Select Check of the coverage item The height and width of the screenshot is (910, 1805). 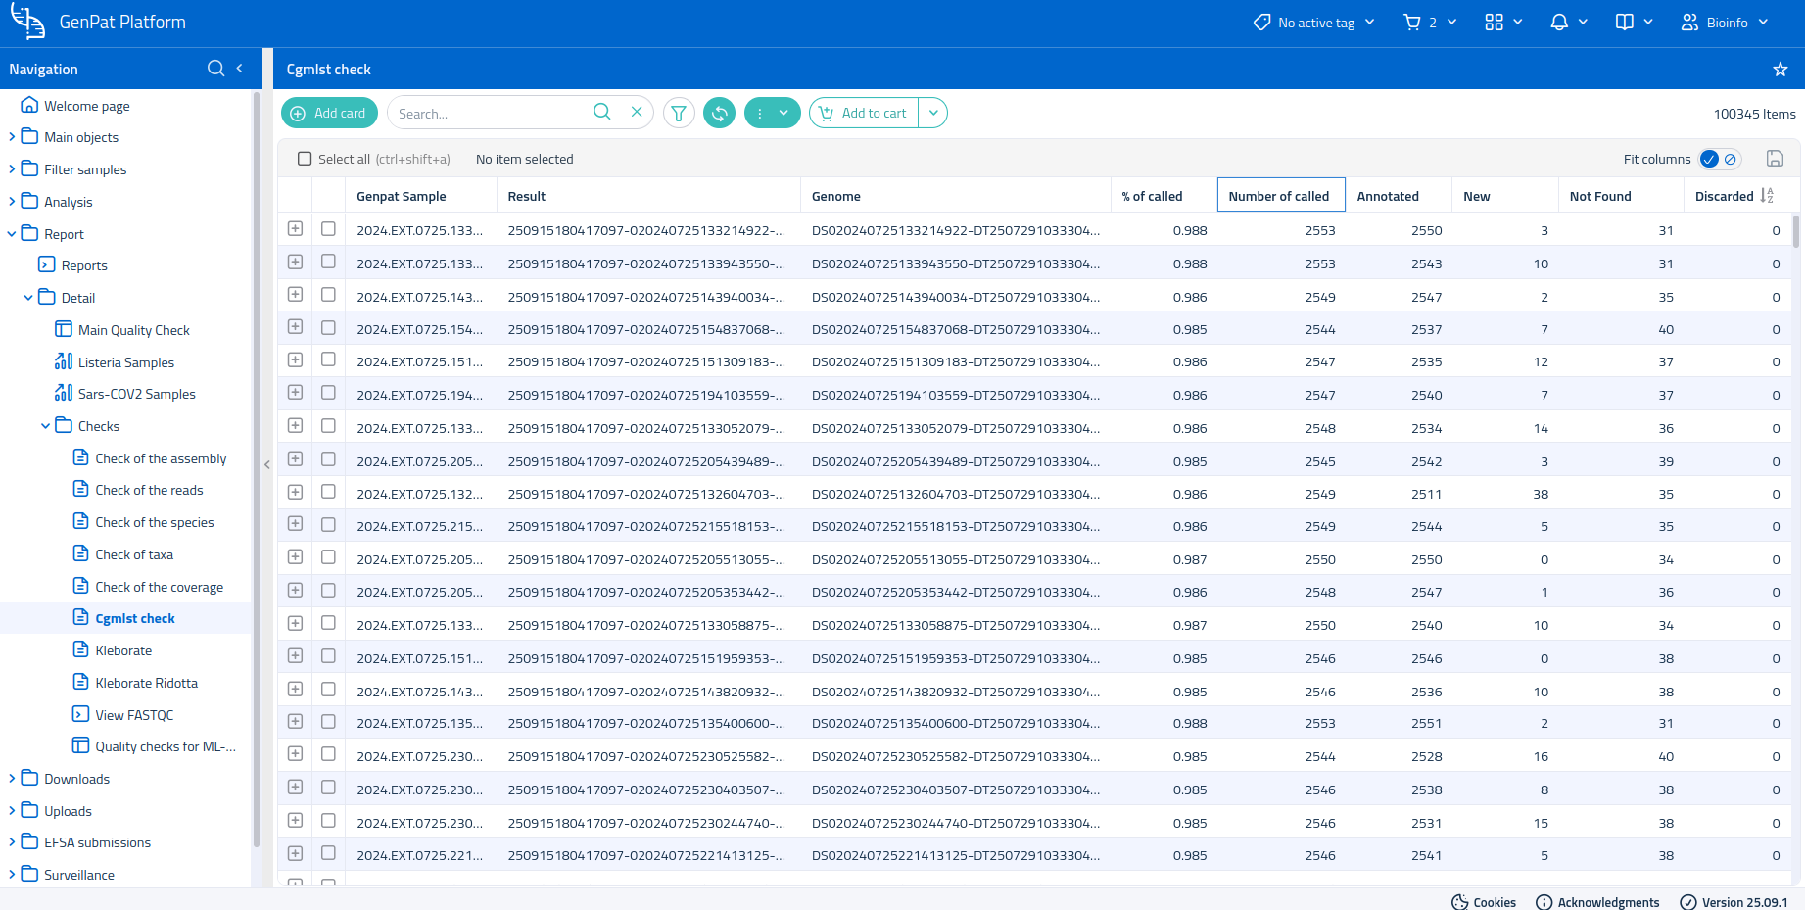(x=159, y=587)
